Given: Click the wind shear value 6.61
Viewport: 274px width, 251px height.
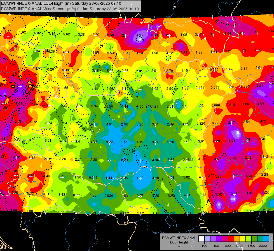Looking at the screenshot, I should click(x=48, y=141).
